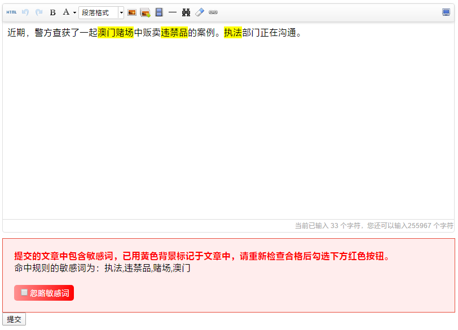Undo the last edit
Screen dimensions: 458x330
(x=25, y=12)
